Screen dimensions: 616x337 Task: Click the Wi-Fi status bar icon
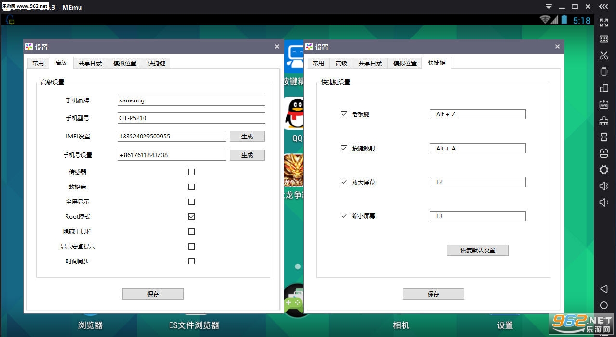click(545, 20)
